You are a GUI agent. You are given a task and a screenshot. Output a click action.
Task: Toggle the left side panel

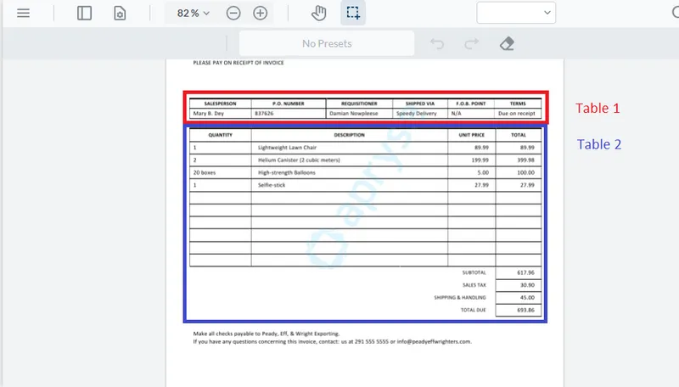(84, 13)
